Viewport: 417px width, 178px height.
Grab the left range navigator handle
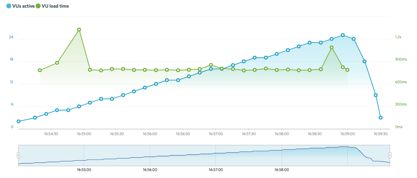click(19, 155)
